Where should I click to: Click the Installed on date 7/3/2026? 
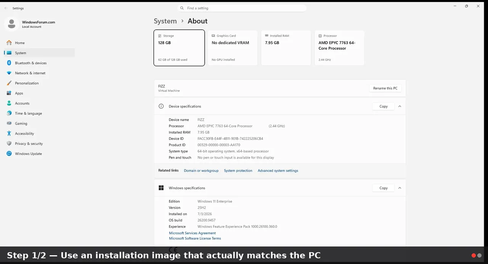205,214
